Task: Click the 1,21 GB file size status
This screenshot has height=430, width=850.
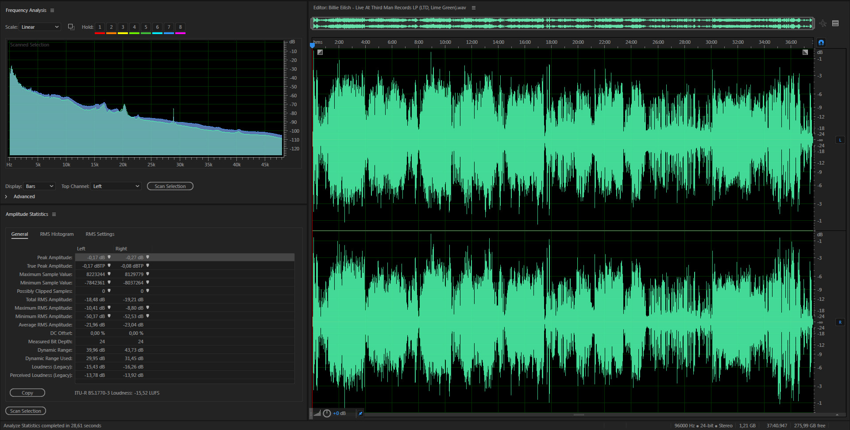Action: click(747, 426)
